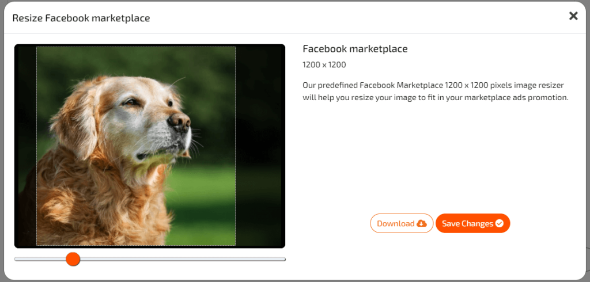The height and width of the screenshot is (282, 590).
Task: Close the Resize Facebook marketplace dialog
Action: point(573,16)
